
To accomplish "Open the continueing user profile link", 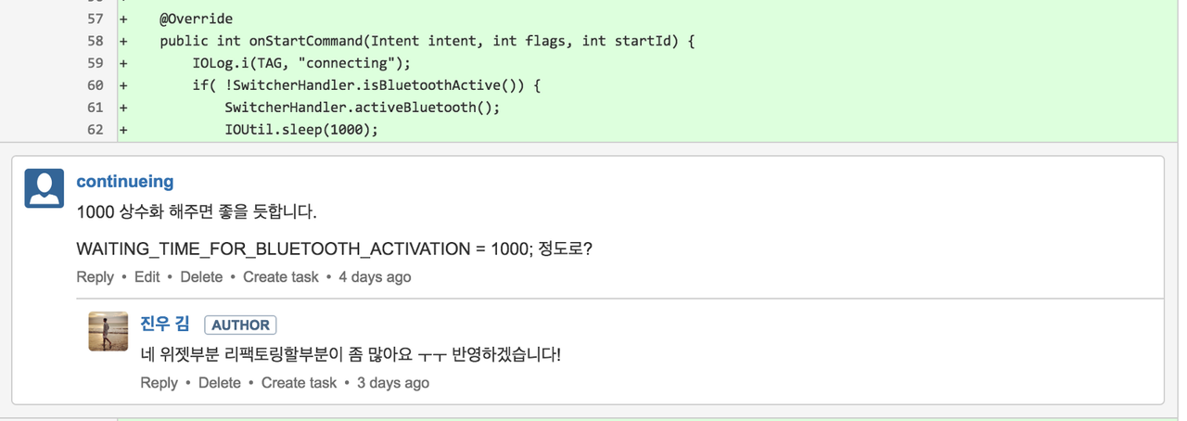I will [x=125, y=182].
